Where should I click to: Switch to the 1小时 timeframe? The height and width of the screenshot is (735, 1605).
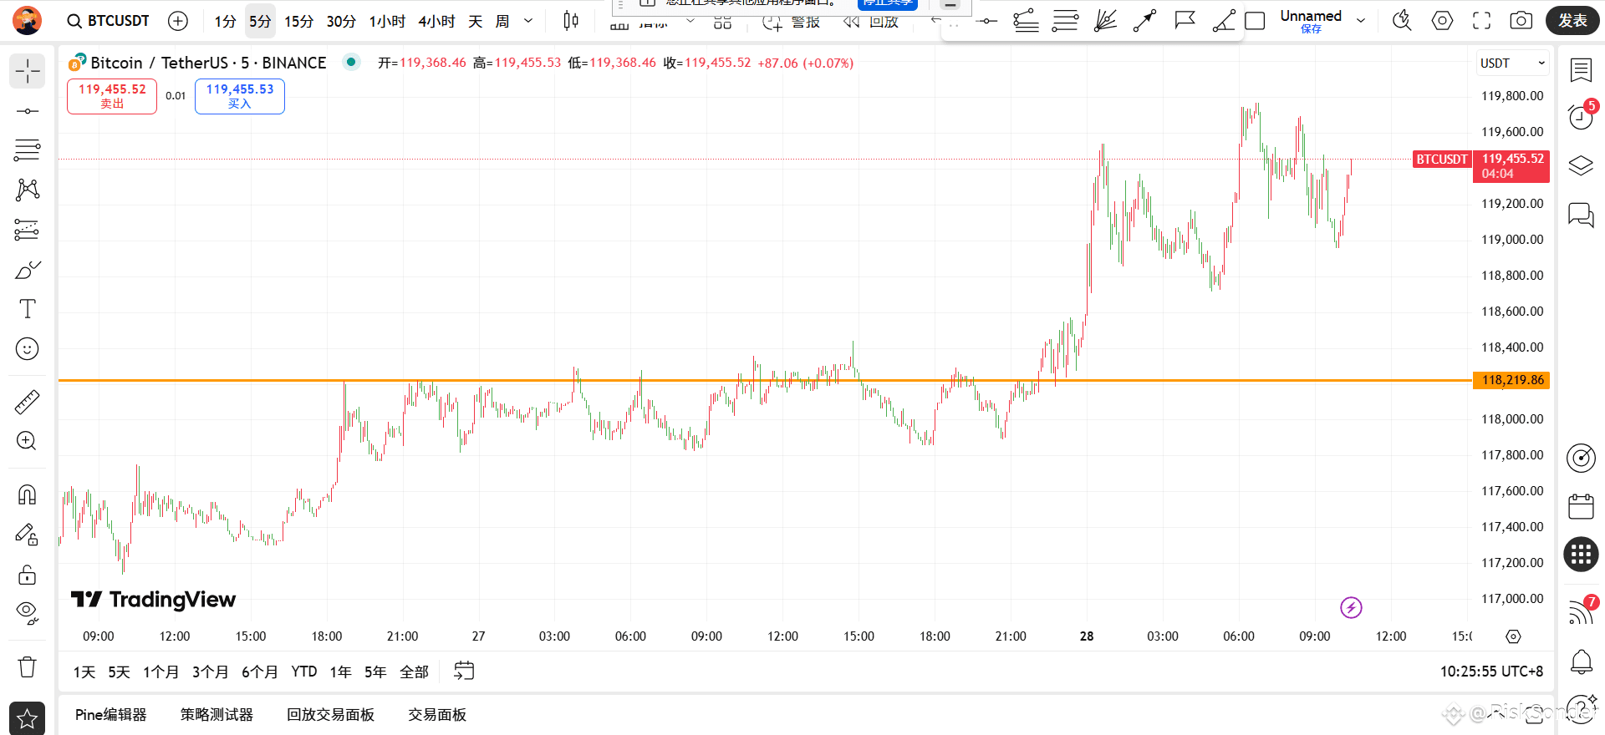coord(387,21)
